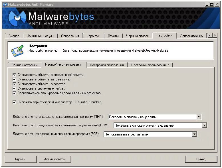Toggle scanning objects in memory checkbox

coord(14,75)
